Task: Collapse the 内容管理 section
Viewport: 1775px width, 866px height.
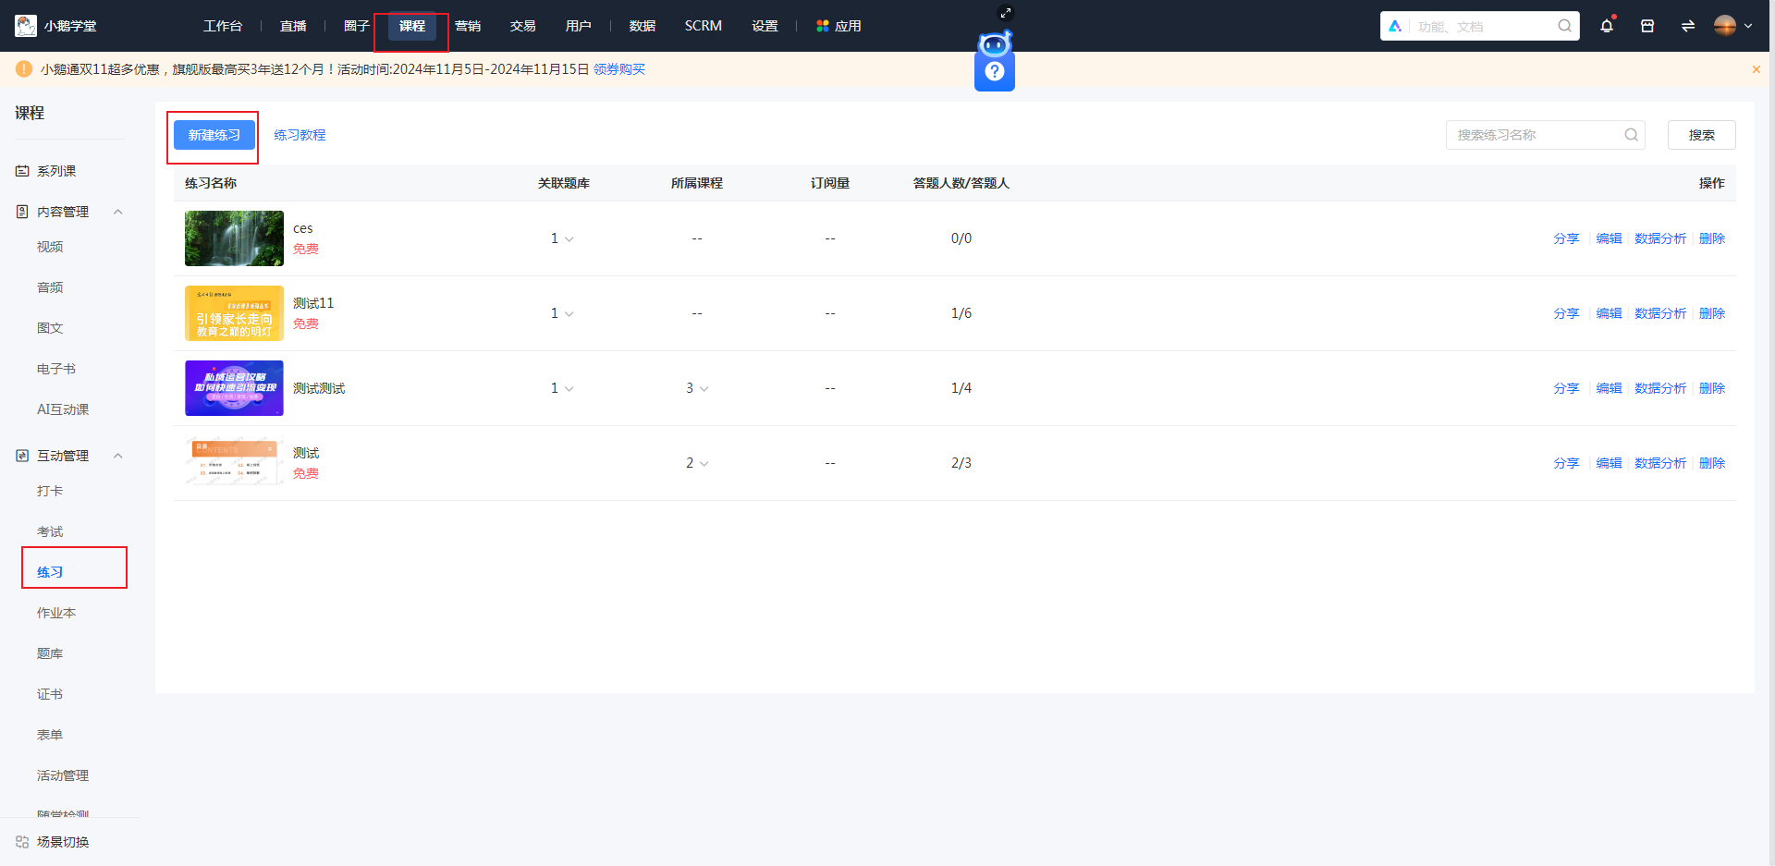Action: click(x=117, y=211)
